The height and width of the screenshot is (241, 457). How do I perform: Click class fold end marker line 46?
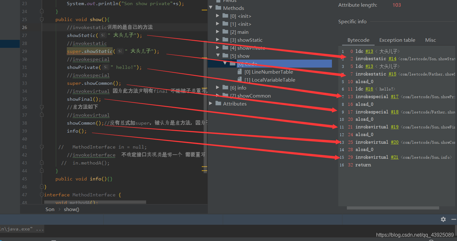42,187
